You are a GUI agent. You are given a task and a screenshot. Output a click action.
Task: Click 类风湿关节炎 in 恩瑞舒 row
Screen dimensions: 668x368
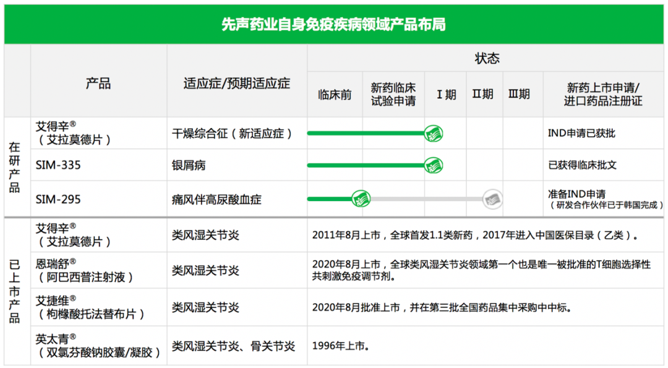coord(205,271)
